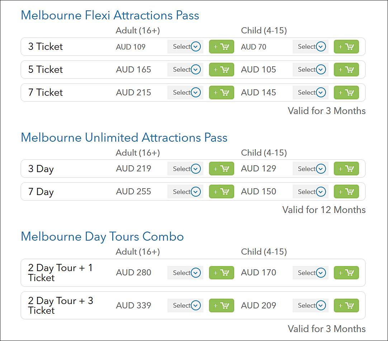Open Select dropdown for adult 3 Day Unlimited pass
The height and width of the screenshot is (341, 388).
click(x=185, y=169)
